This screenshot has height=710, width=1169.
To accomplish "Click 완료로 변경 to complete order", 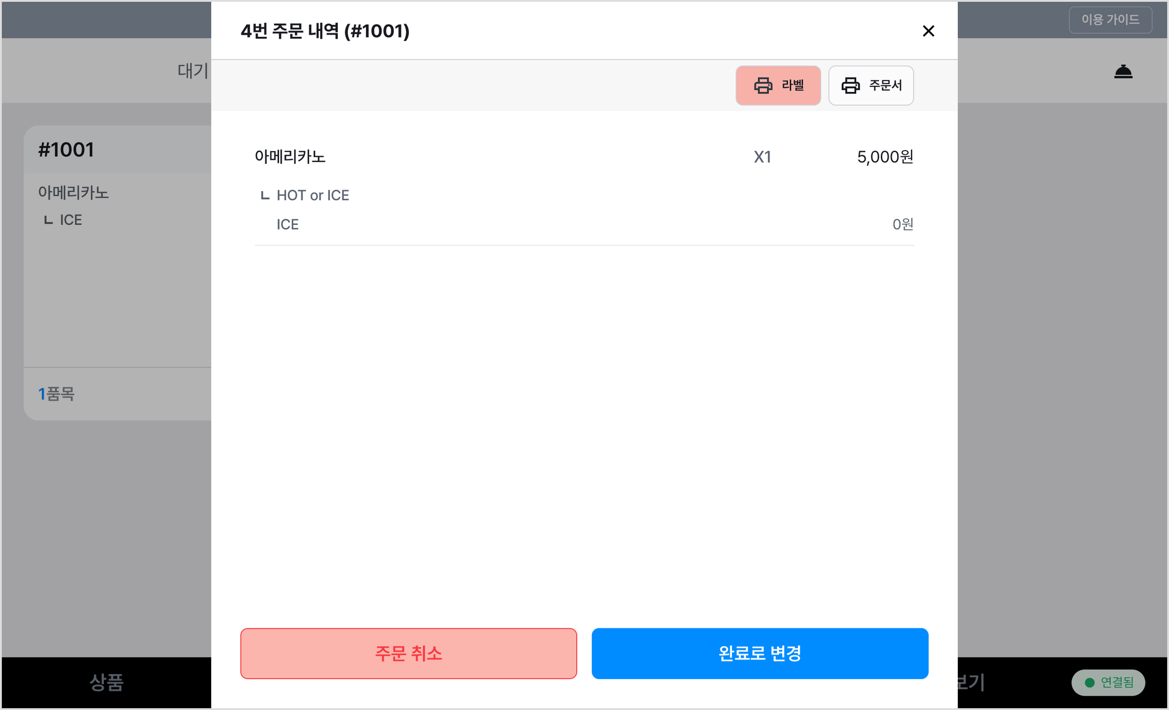I will coord(760,653).
